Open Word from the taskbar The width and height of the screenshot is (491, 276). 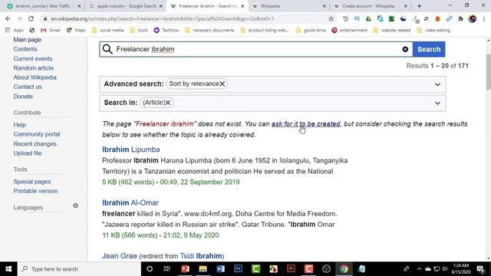[x=220, y=269]
